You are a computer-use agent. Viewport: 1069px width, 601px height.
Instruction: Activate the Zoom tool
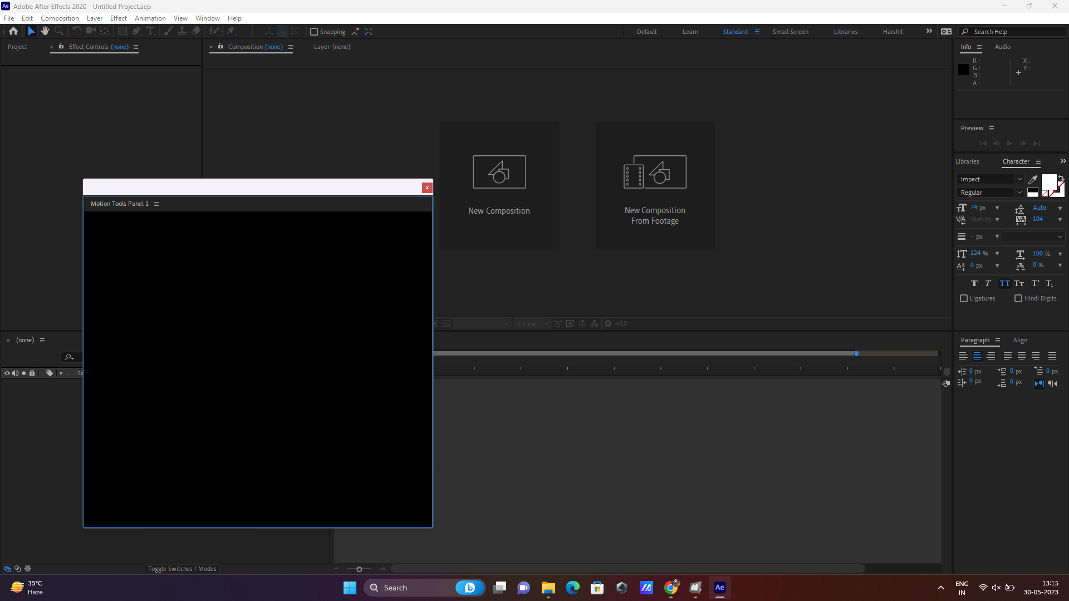59,31
